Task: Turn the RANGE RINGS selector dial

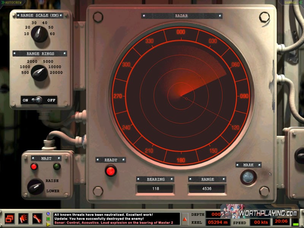Action: (39, 72)
